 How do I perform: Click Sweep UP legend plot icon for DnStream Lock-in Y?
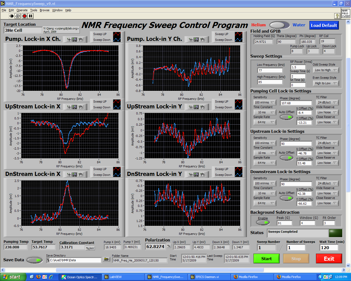tap(239, 169)
